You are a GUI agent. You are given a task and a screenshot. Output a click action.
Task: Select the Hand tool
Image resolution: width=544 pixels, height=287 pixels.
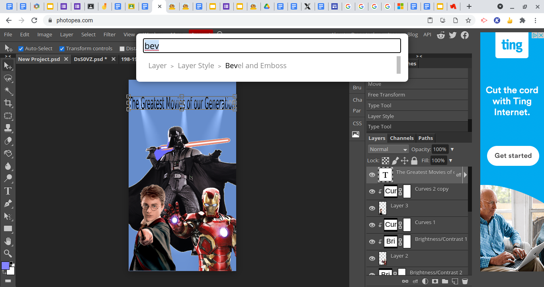8,241
